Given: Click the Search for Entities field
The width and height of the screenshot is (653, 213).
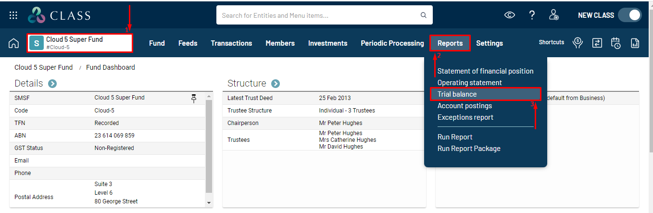Looking at the screenshot, I should point(320,15).
